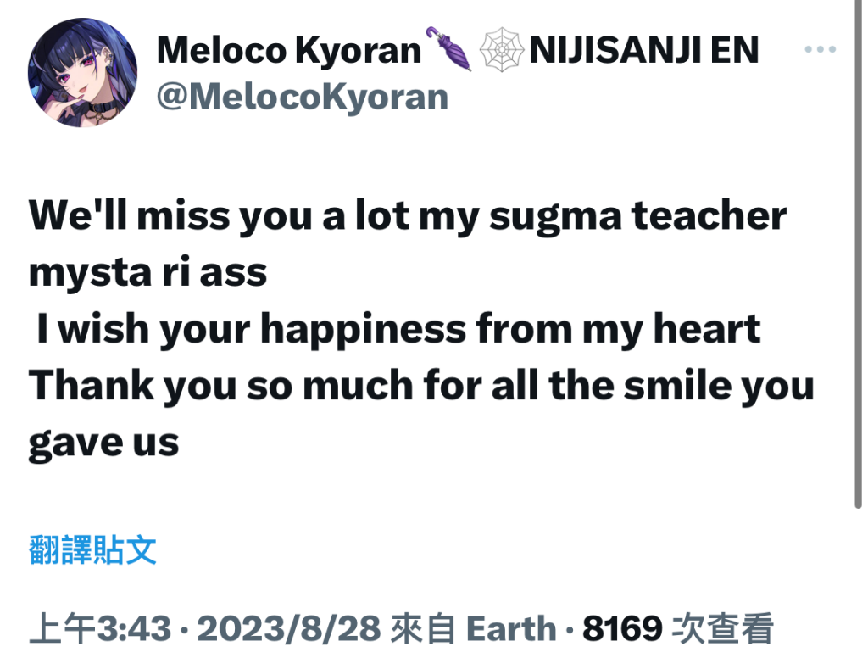Click the purple umbrella emoji

[x=448, y=48]
